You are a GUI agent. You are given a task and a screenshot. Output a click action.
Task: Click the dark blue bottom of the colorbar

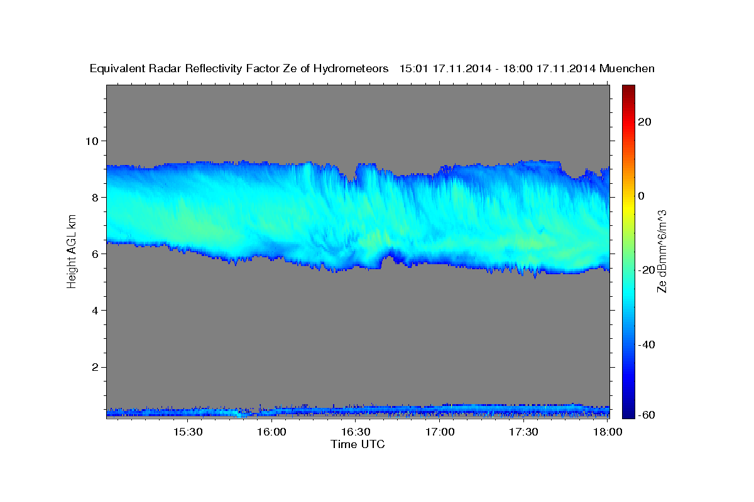628,413
